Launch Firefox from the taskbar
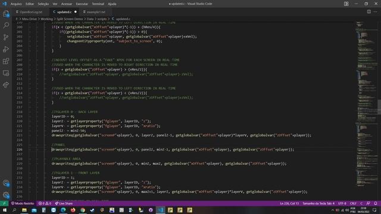Screen dimensions: 381x214 click(73, 210)
